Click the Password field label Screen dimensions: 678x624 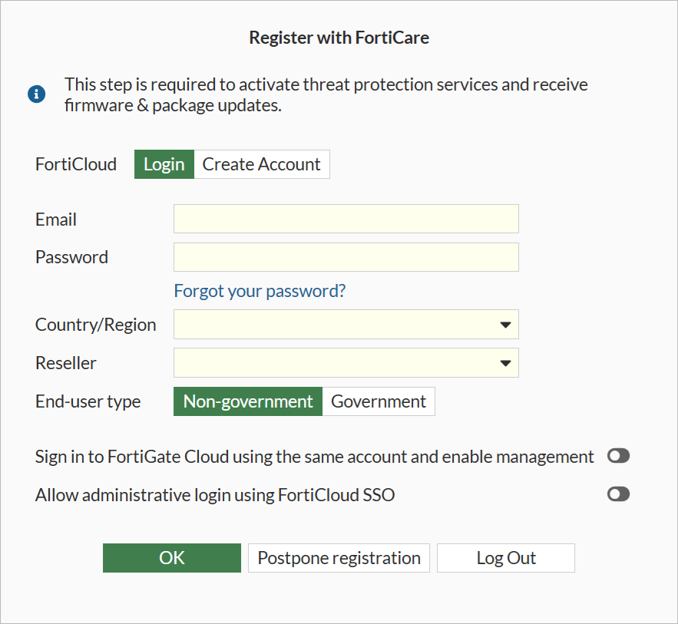point(71,257)
